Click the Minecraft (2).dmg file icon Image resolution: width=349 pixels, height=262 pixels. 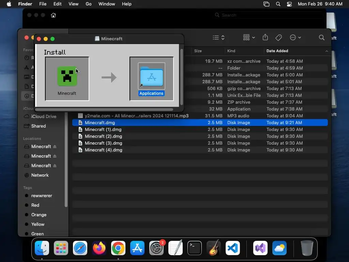[x=80, y=136]
